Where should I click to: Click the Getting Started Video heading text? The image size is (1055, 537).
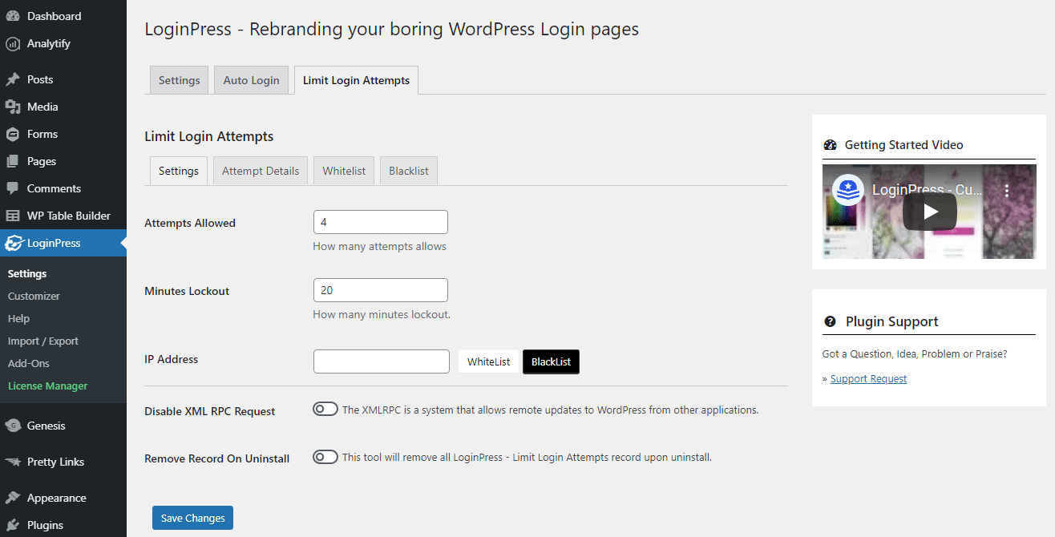click(904, 145)
